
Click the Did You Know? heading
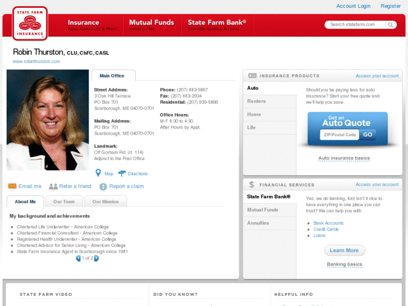[x=175, y=294]
